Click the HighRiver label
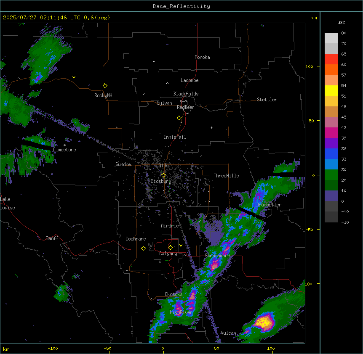The image size is (363, 354). 181,312
